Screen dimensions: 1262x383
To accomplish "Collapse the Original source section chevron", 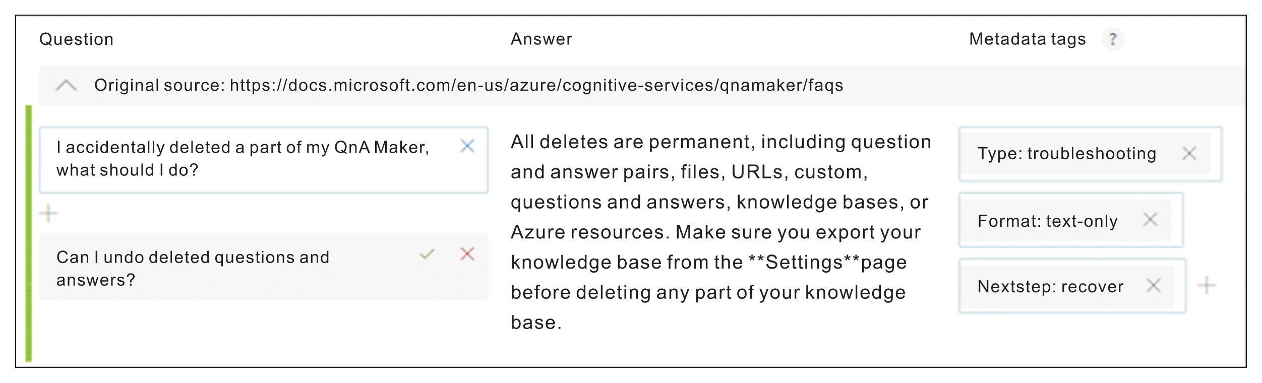I will tap(66, 85).
